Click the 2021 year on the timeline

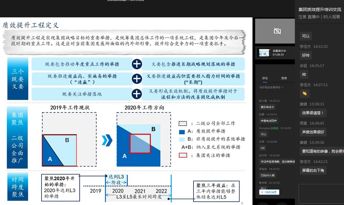[x=140, y=191]
